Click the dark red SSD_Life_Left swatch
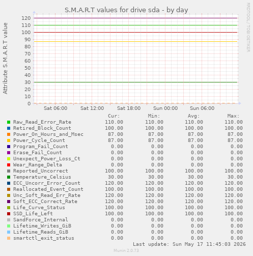The height and width of the screenshot is (256, 253). (x=9, y=214)
